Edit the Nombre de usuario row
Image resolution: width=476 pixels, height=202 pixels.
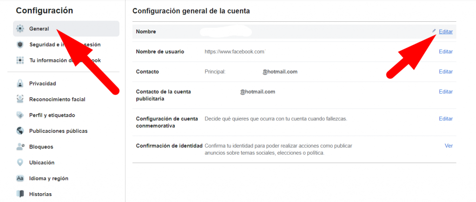tap(446, 51)
